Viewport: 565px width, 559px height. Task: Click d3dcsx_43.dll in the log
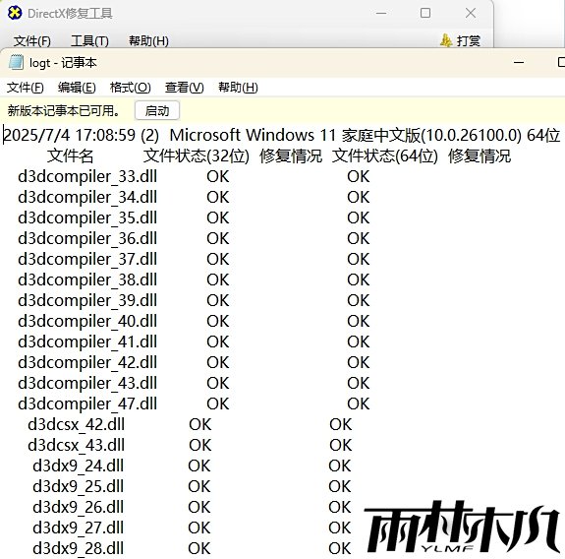tap(76, 445)
